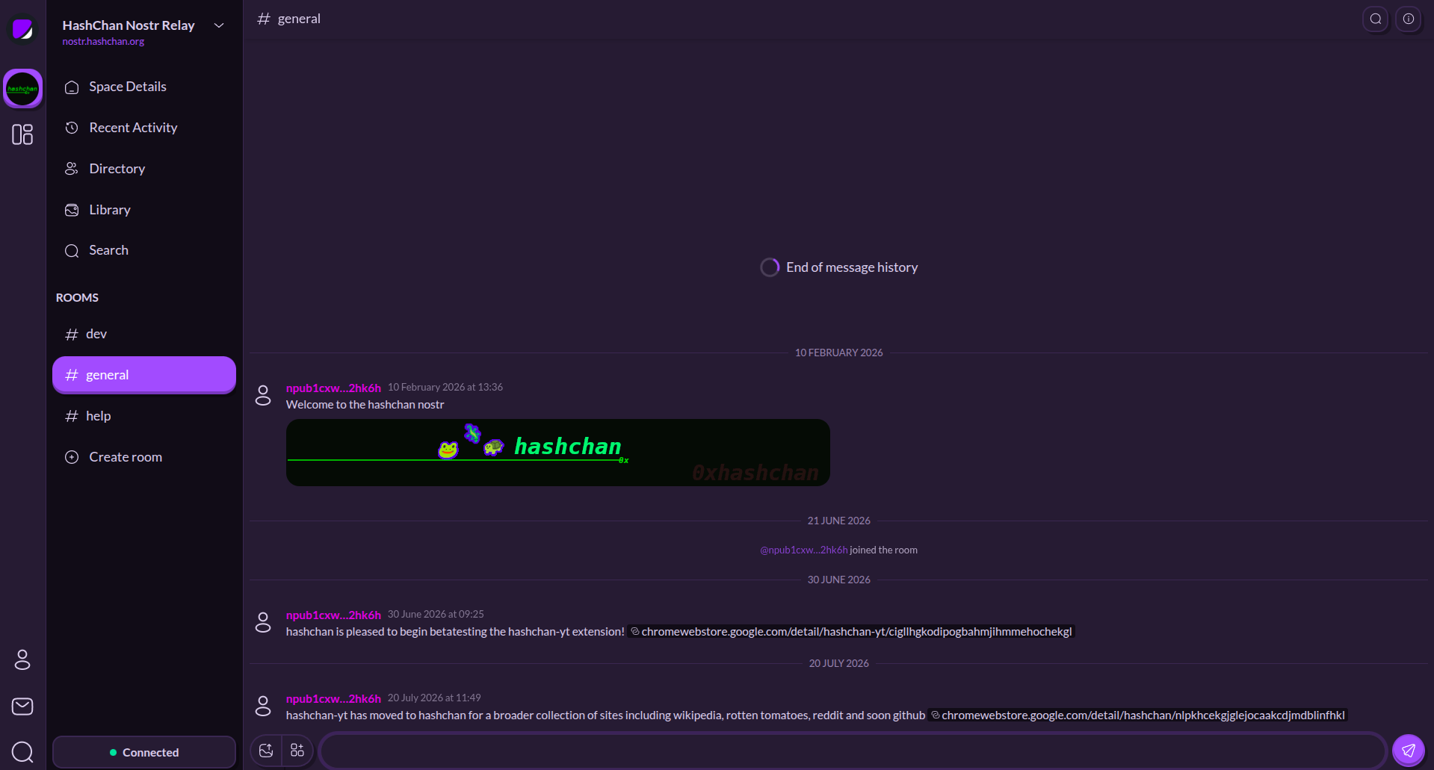Open room info icon in header

click(x=1409, y=19)
